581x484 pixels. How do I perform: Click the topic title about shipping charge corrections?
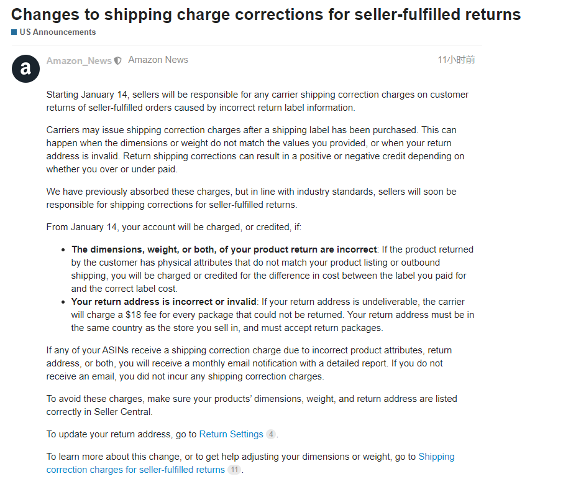tap(266, 14)
